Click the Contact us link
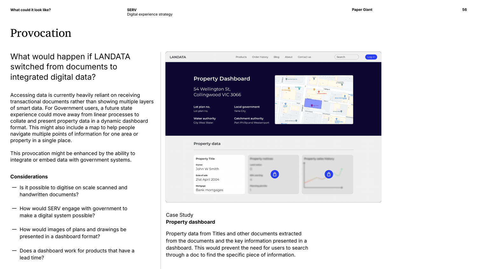 point(304,57)
